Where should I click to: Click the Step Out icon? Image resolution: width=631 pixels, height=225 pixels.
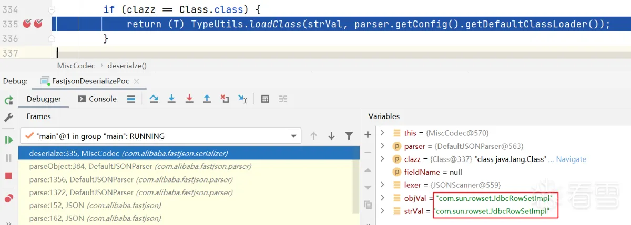pos(207,99)
